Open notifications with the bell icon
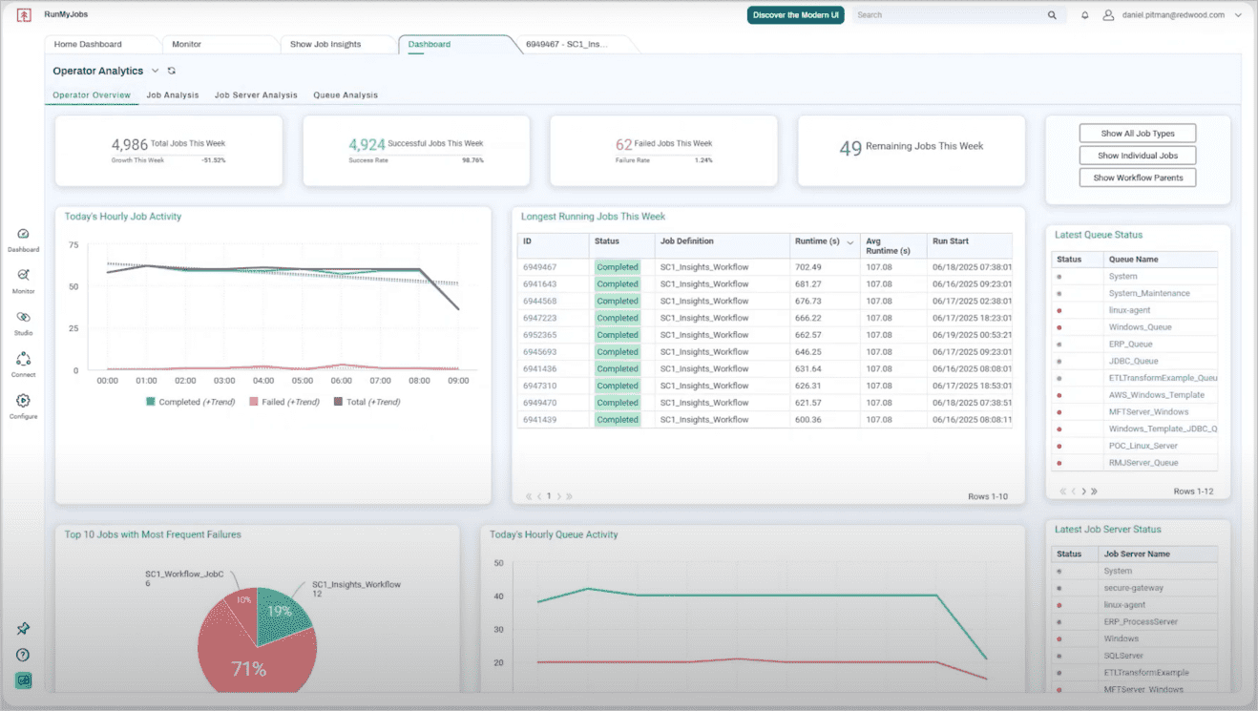1258x711 pixels. tap(1085, 14)
